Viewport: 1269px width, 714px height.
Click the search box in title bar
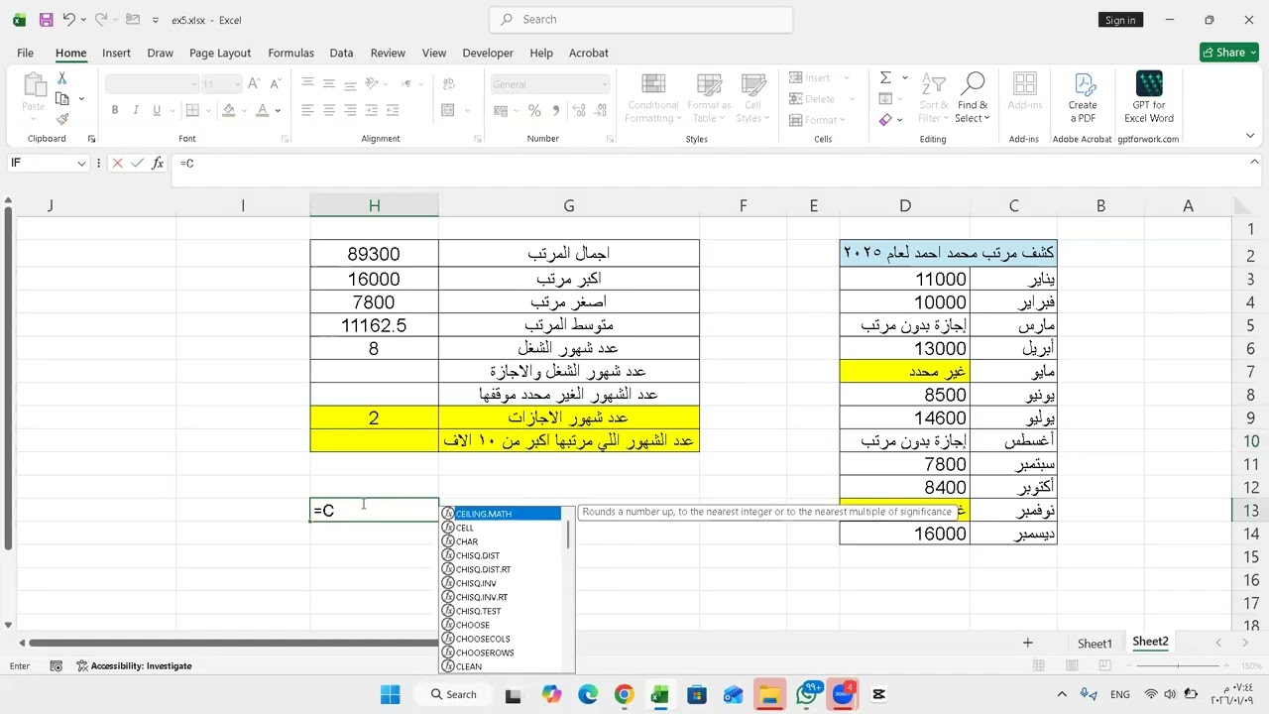pos(640,19)
